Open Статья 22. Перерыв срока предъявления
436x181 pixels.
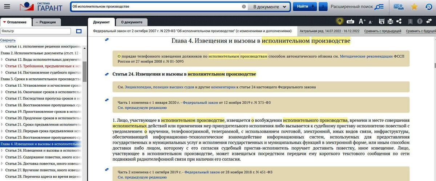[43, 131]
